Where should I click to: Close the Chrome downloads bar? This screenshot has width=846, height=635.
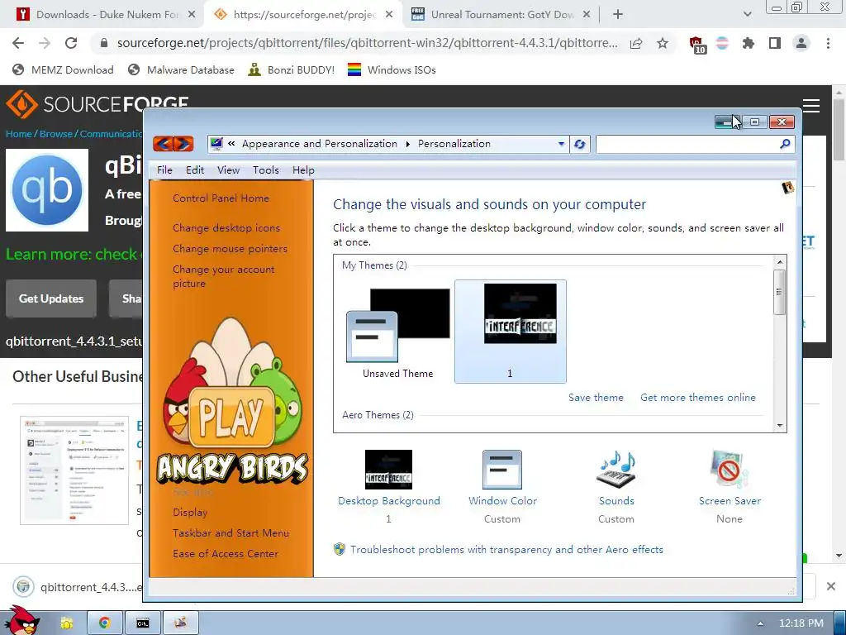coord(831,586)
